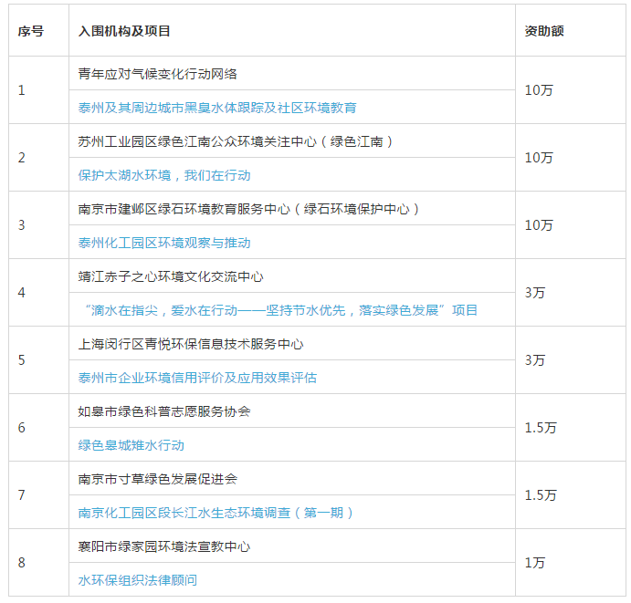Click the 1万 amount in row 8
Viewport: 631px width, 603px height.
point(535,563)
